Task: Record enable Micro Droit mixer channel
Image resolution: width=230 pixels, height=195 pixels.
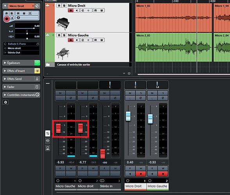Action: point(141,174)
